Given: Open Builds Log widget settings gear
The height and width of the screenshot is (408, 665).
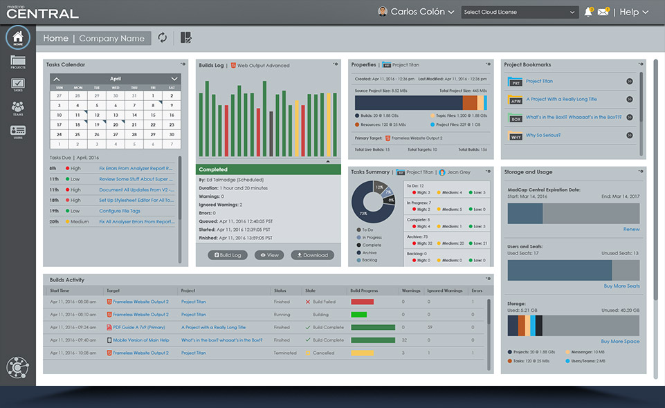Looking at the screenshot, I should click(x=336, y=64).
